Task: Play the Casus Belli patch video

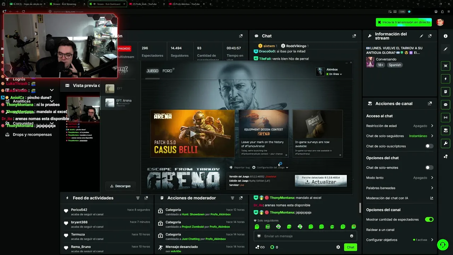Action: tap(193, 134)
